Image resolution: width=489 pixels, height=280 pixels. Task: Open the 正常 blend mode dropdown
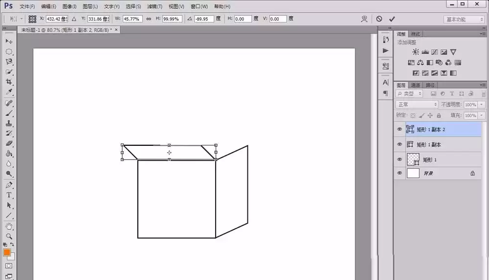pos(417,104)
